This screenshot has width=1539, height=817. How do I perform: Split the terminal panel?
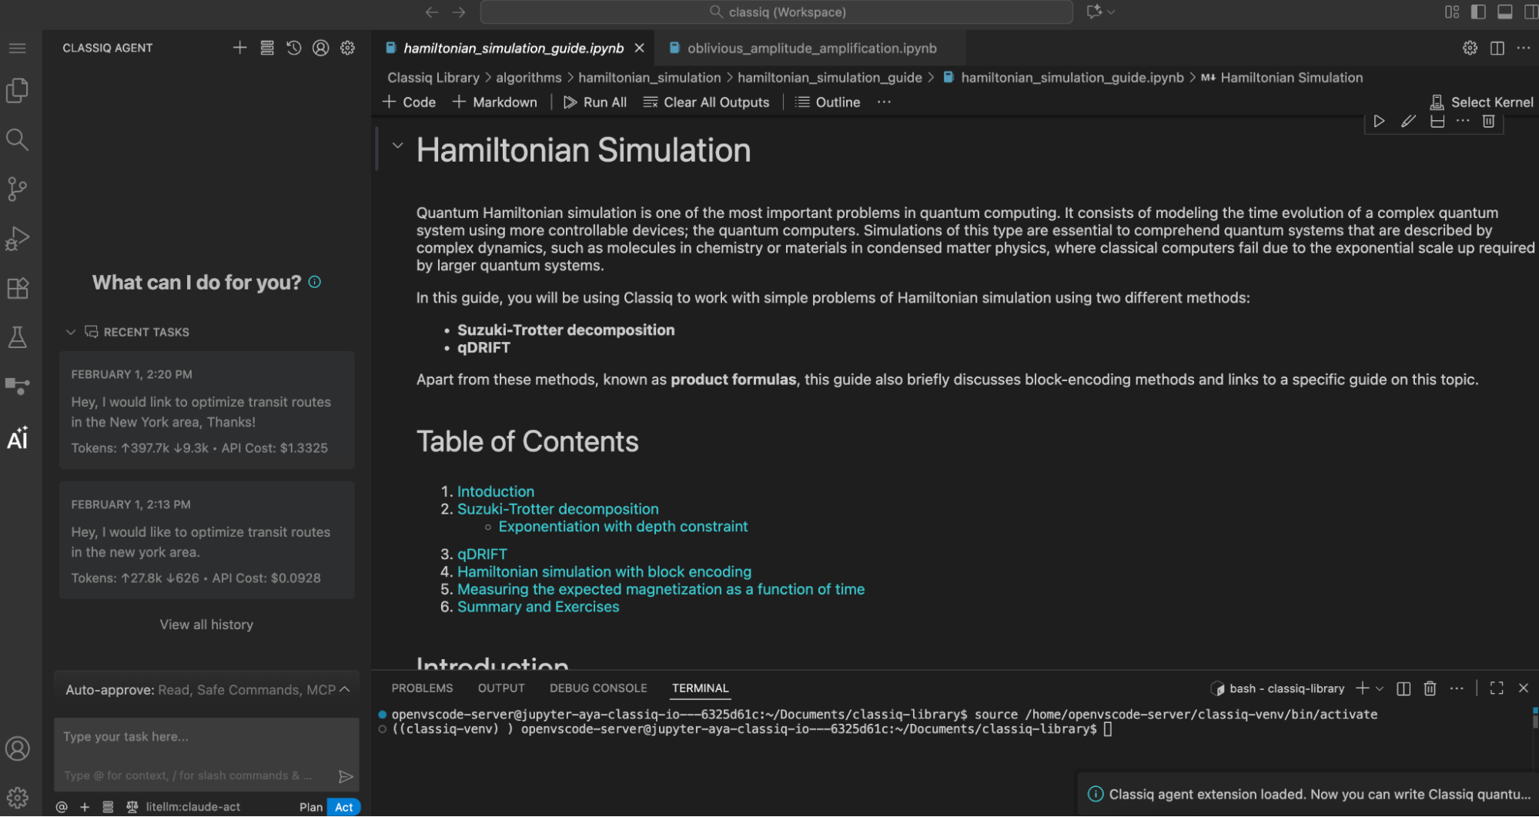tap(1404, 688)
